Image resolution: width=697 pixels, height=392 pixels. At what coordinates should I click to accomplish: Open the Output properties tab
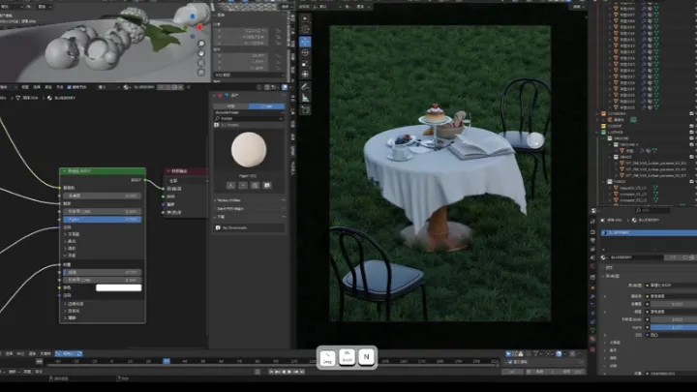593,240
